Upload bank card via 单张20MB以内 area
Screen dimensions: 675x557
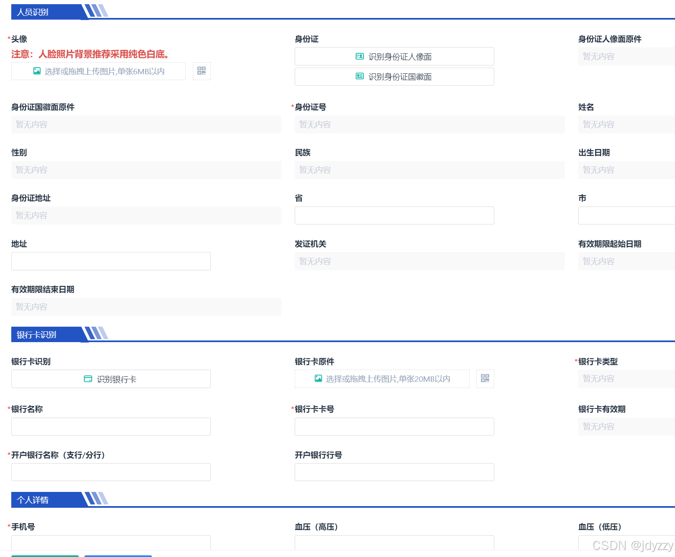(x=382, y=378)
